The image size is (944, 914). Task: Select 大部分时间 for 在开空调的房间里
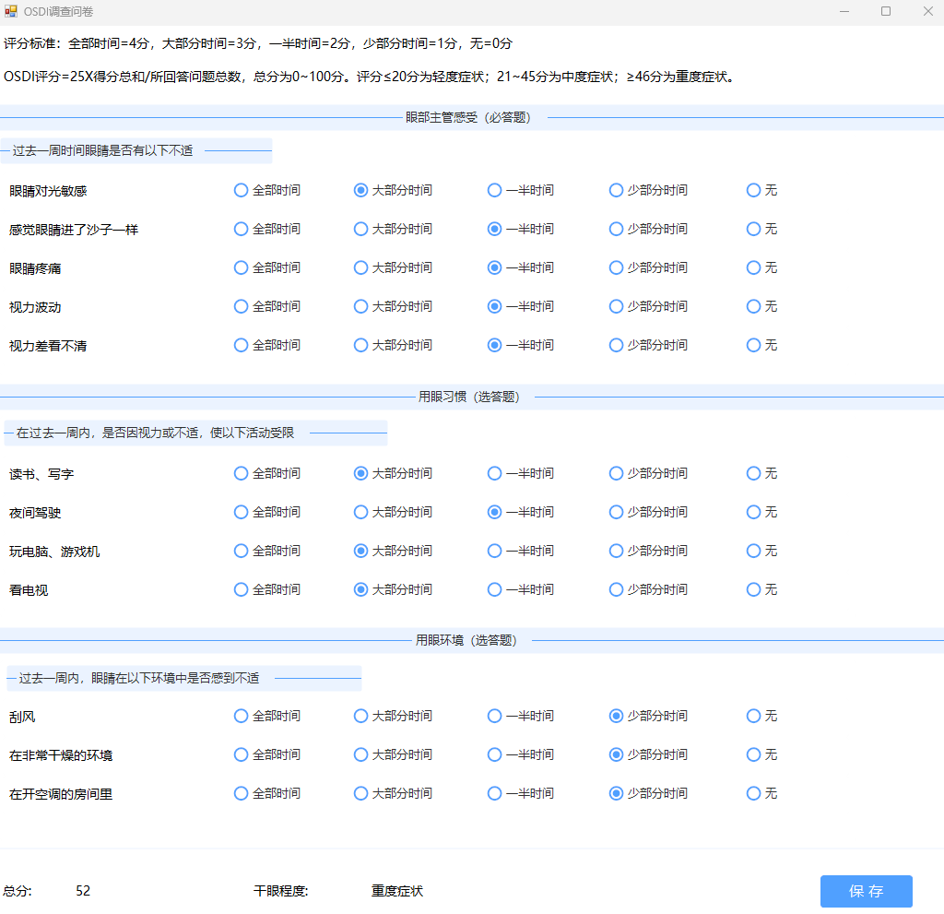(x=360, y=793)
